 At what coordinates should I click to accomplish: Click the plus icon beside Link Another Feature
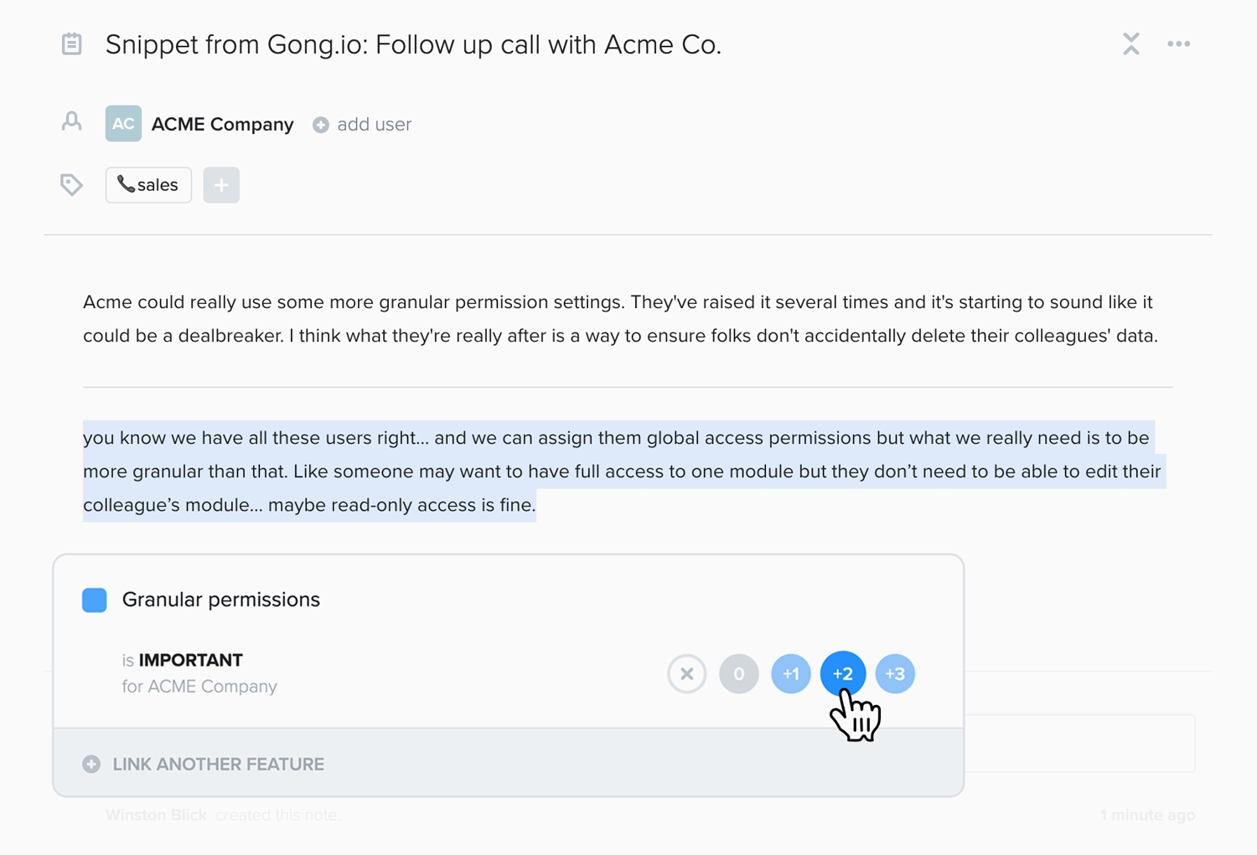tap(91, 764)
